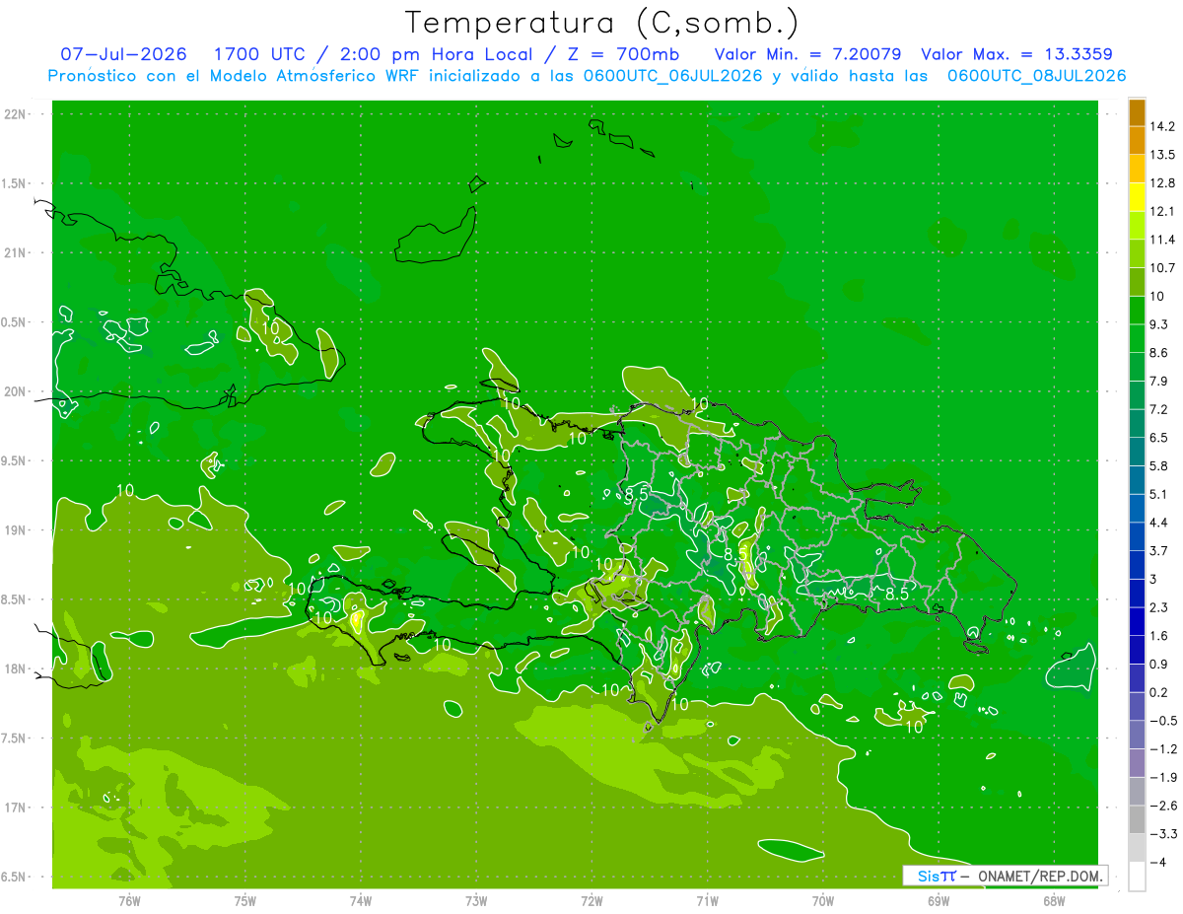The image size is (1183, 914).
Task: Click the '2:00 pm Hora Local' text
Action: (x=438, y=54)
